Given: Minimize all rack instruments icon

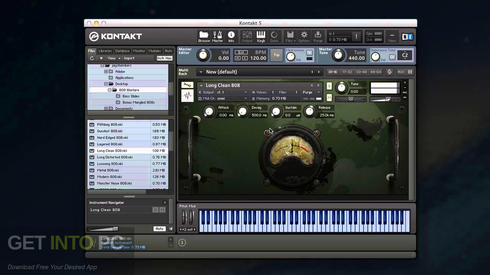Looking at the screenshot, I should (410, 72).
